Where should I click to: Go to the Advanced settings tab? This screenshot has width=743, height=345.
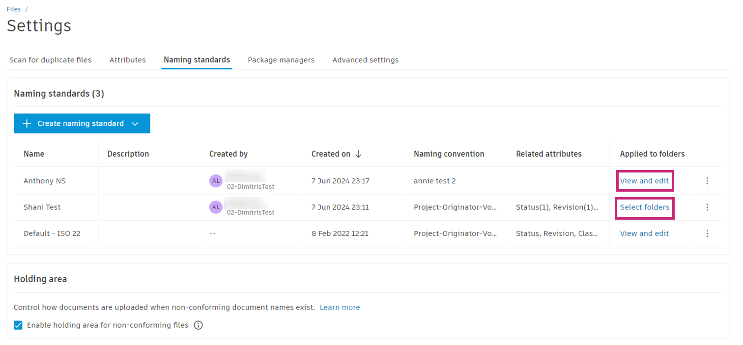coord(366,60)
